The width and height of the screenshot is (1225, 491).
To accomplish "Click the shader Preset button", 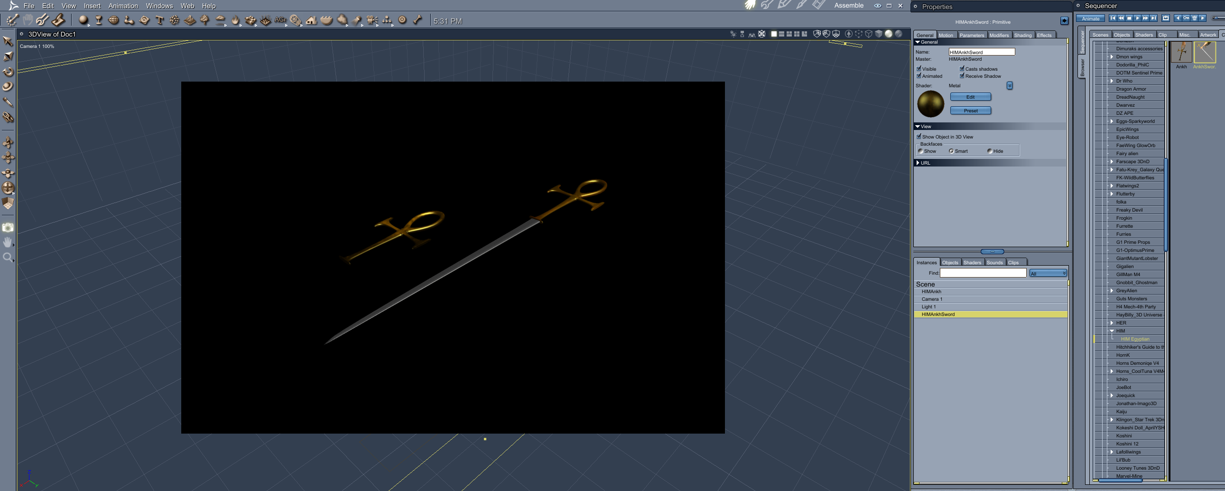I will (x=971, y=111).
